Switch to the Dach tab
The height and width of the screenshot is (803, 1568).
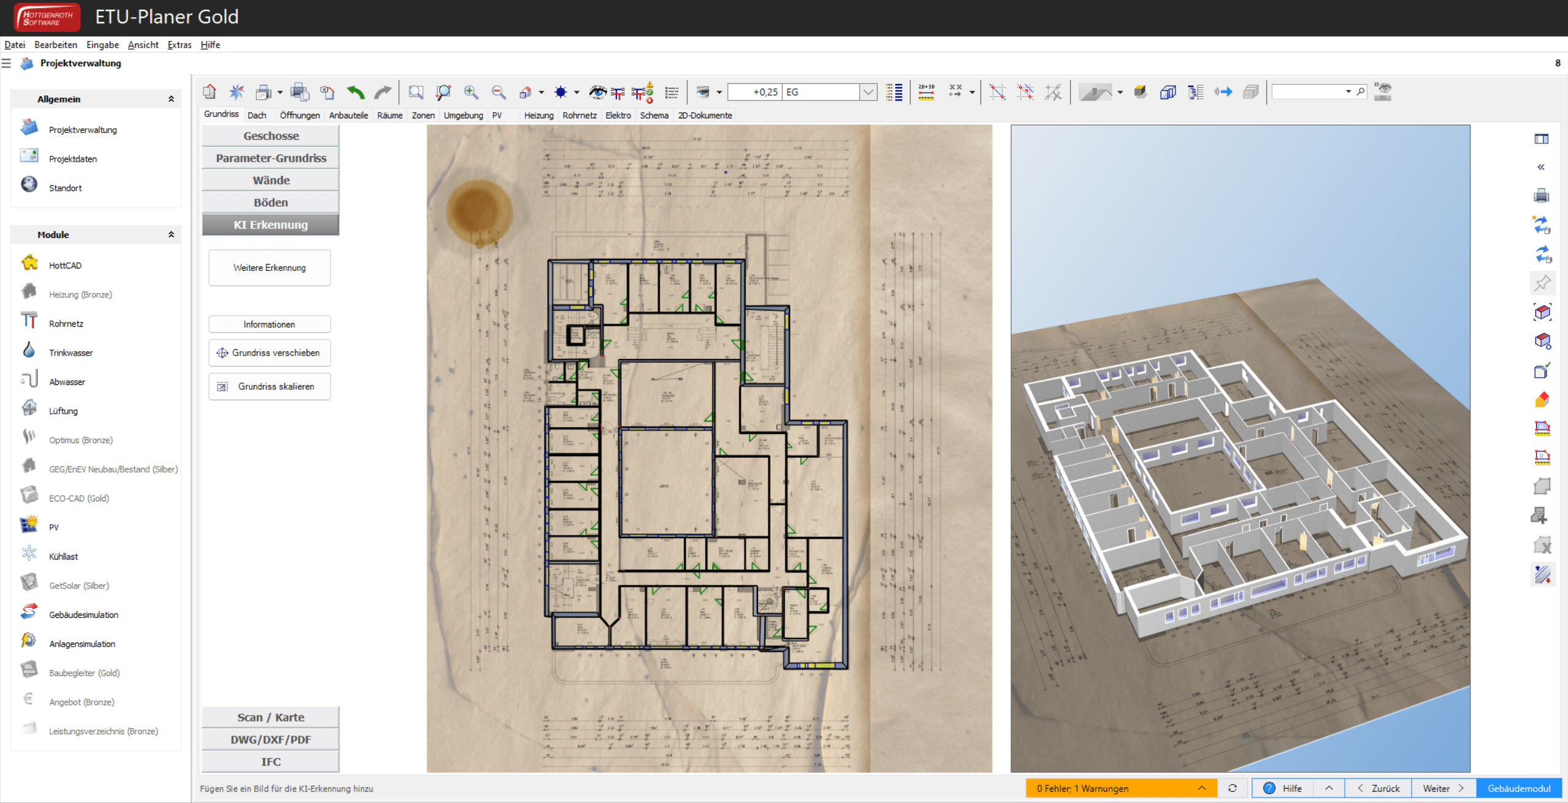tap(257, 115)
